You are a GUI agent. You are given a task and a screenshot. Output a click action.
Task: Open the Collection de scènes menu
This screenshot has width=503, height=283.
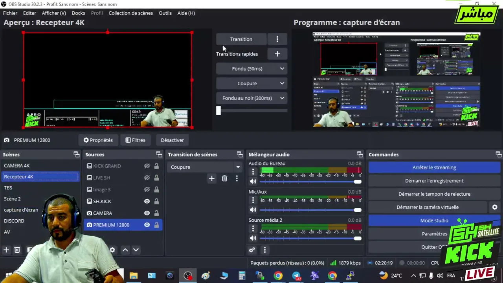[131, 13]
